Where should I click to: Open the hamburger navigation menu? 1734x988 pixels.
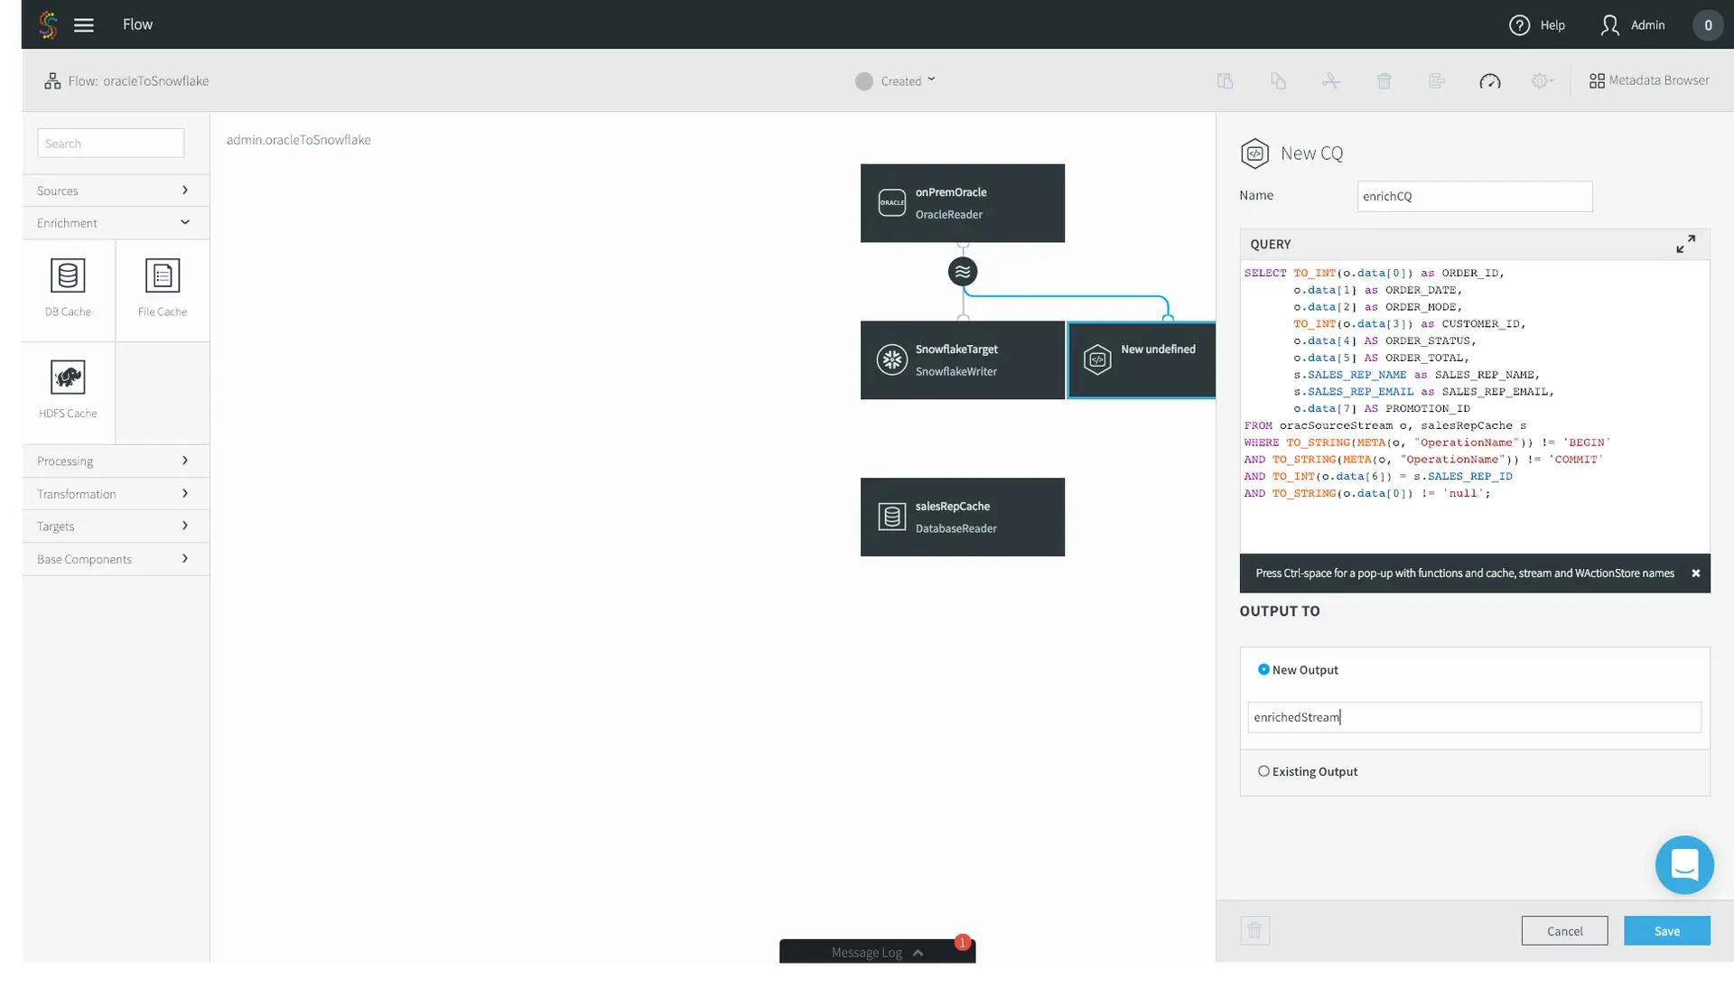click(84, 25)
